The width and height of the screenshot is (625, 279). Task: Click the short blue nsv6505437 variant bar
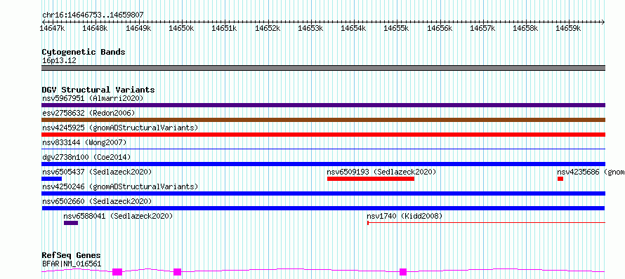(x=51, y=179)
